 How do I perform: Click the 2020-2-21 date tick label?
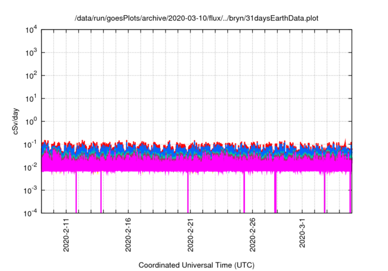coord(190,235)
